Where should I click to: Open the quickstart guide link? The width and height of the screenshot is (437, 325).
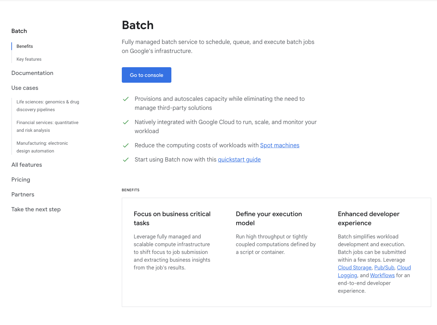pos(239,160)
